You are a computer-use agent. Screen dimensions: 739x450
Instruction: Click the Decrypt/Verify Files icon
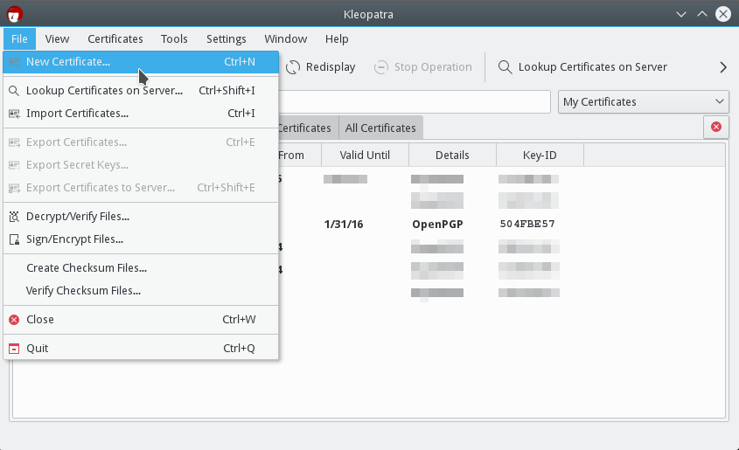(14, 217)
